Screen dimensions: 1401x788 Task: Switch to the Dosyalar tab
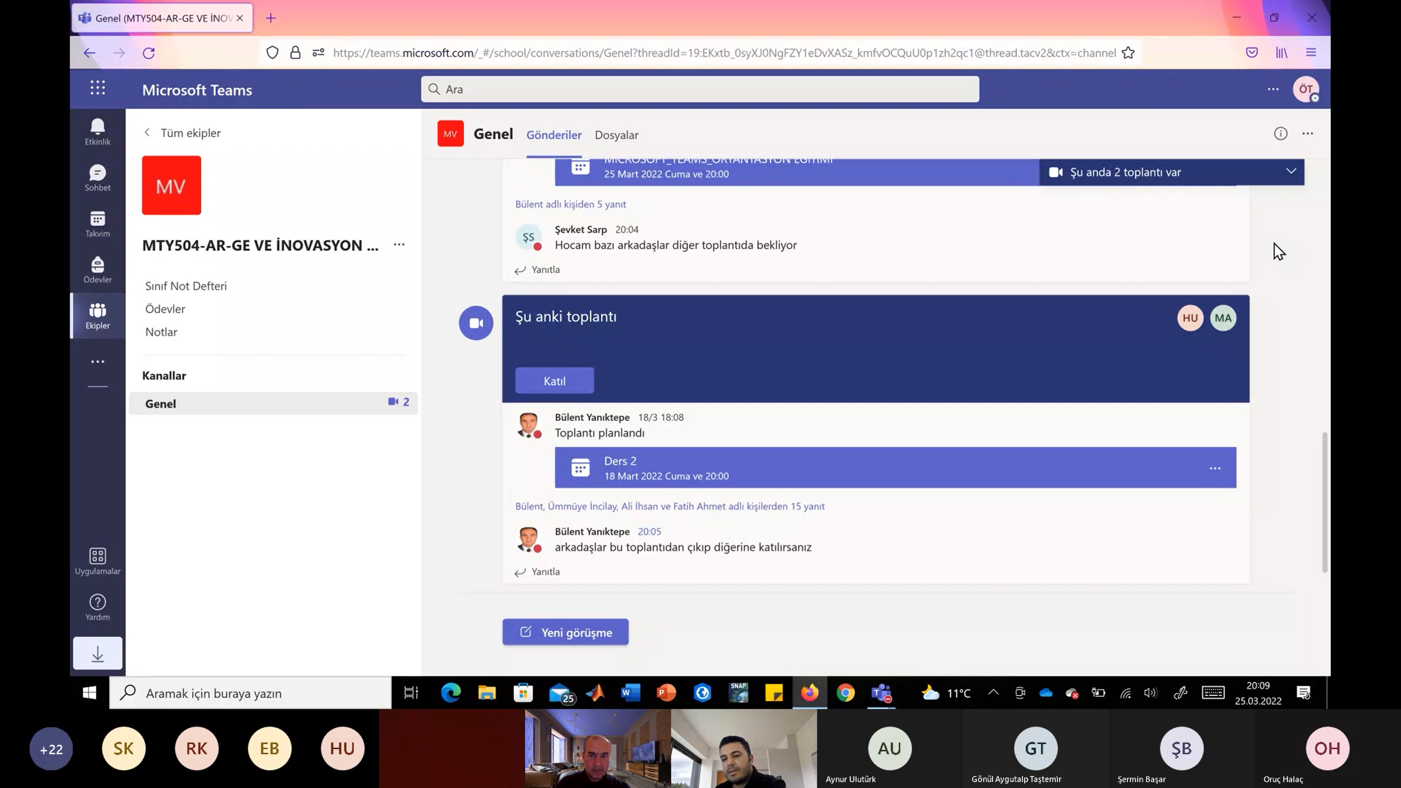click(616, 135)
